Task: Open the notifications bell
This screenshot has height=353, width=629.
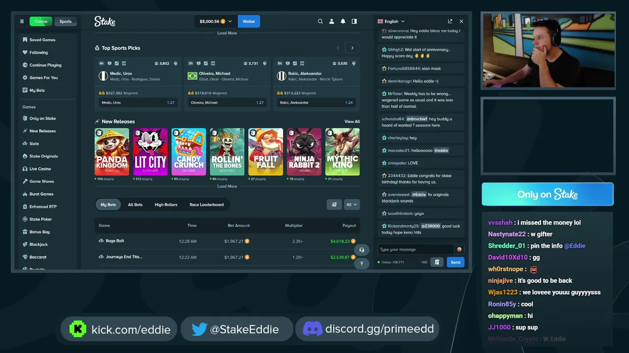Action: 343,22
